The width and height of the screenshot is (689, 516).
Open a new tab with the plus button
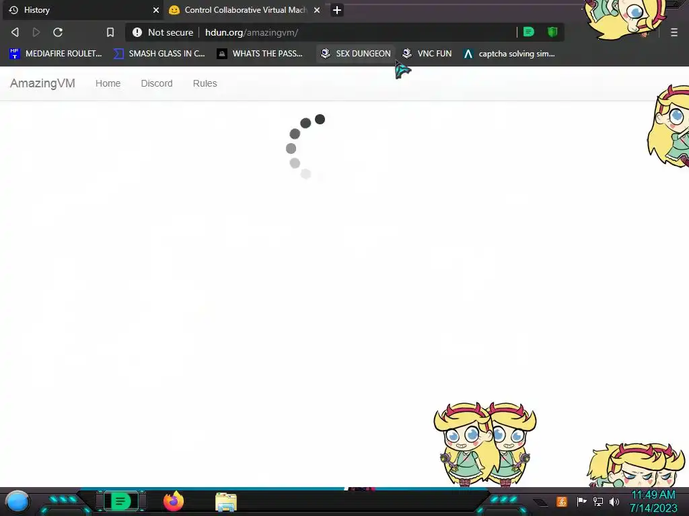coord(337,9)
